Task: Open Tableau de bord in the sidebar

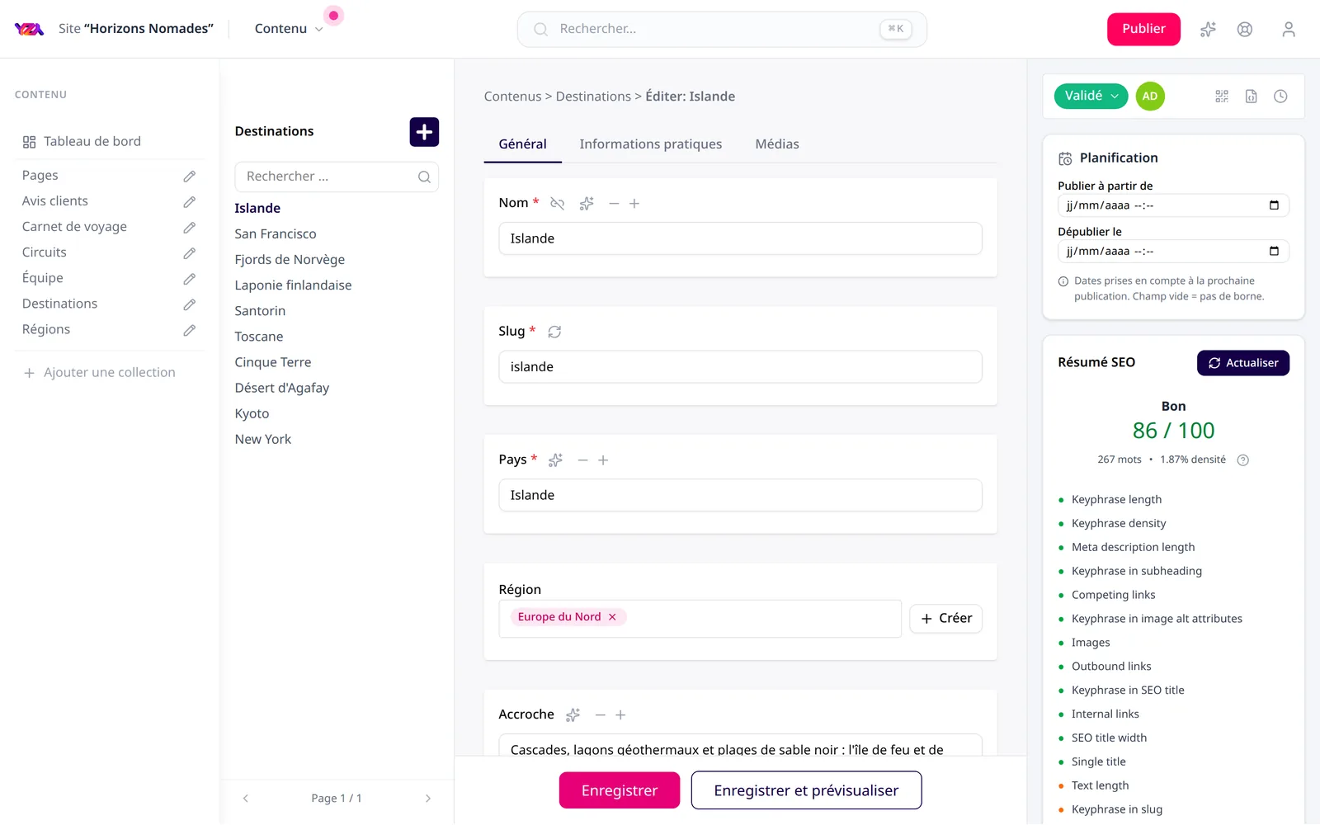Action: pos(92,142)
